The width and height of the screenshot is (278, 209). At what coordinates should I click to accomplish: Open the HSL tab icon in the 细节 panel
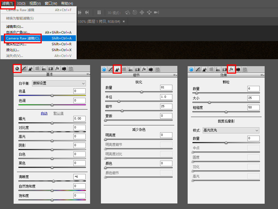(x=124, y=69)
